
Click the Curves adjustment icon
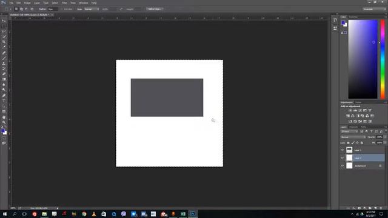coord(360,110)
